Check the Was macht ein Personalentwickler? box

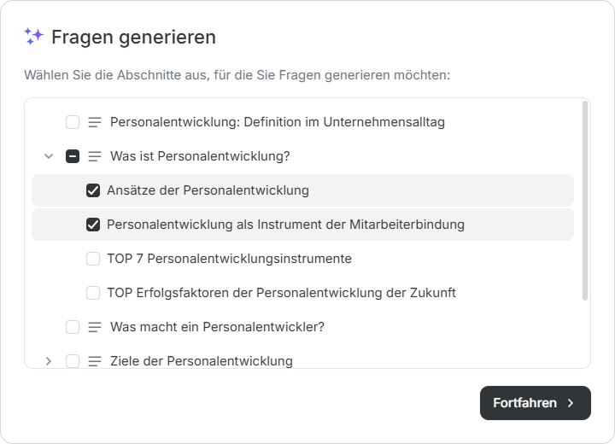(73, 327)
